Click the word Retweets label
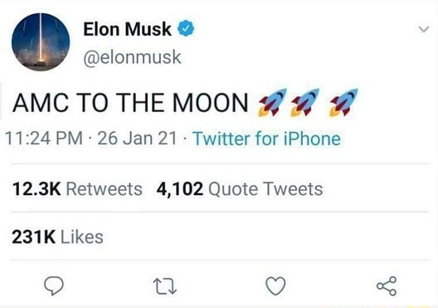The height and width of the screenshot is (308, 438). [105, 189]
